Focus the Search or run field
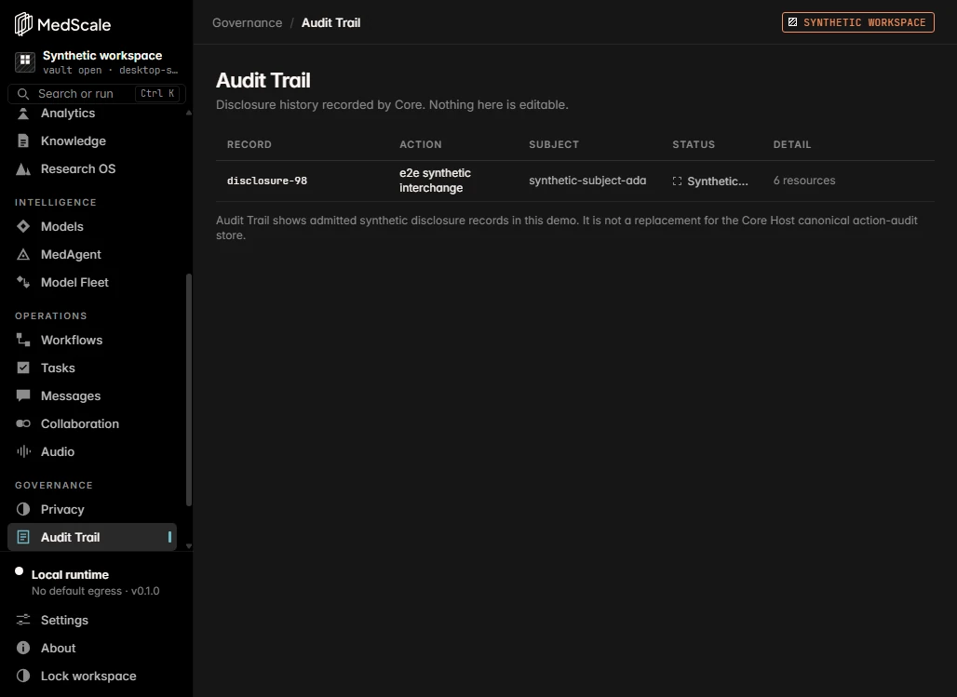Screen dimensions: 957x697 point(97,93)
